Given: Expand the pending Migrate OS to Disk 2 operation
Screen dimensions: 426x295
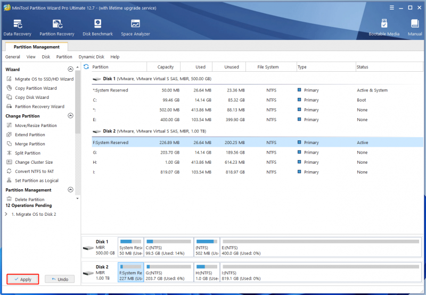Looking at the screenshot, I should point(6,214).
